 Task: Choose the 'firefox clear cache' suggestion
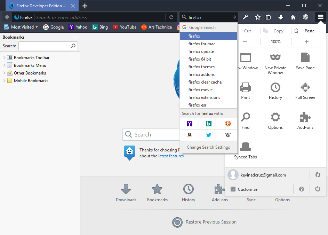pos(205,82)
